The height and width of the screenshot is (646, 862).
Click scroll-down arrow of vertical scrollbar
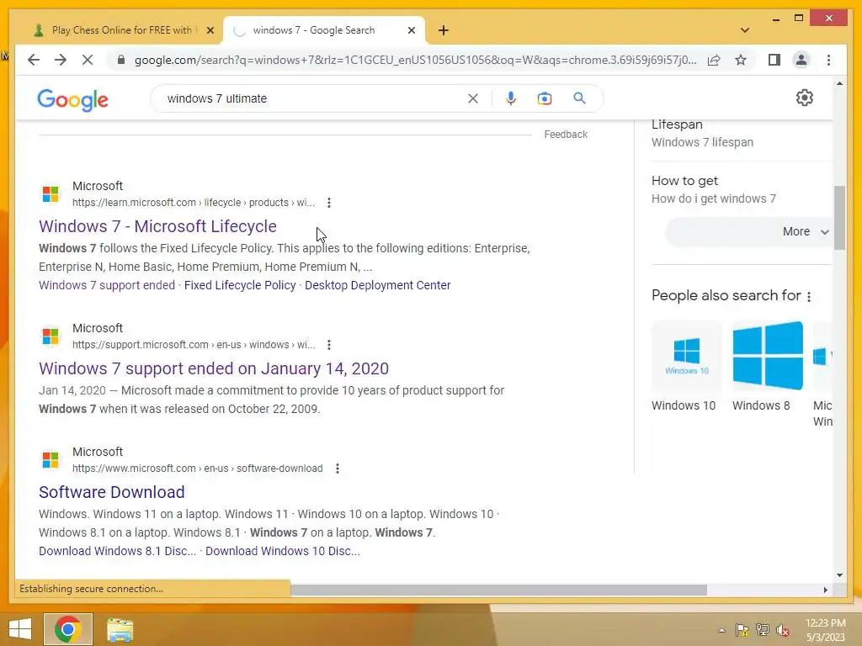(x=839, y=575)
